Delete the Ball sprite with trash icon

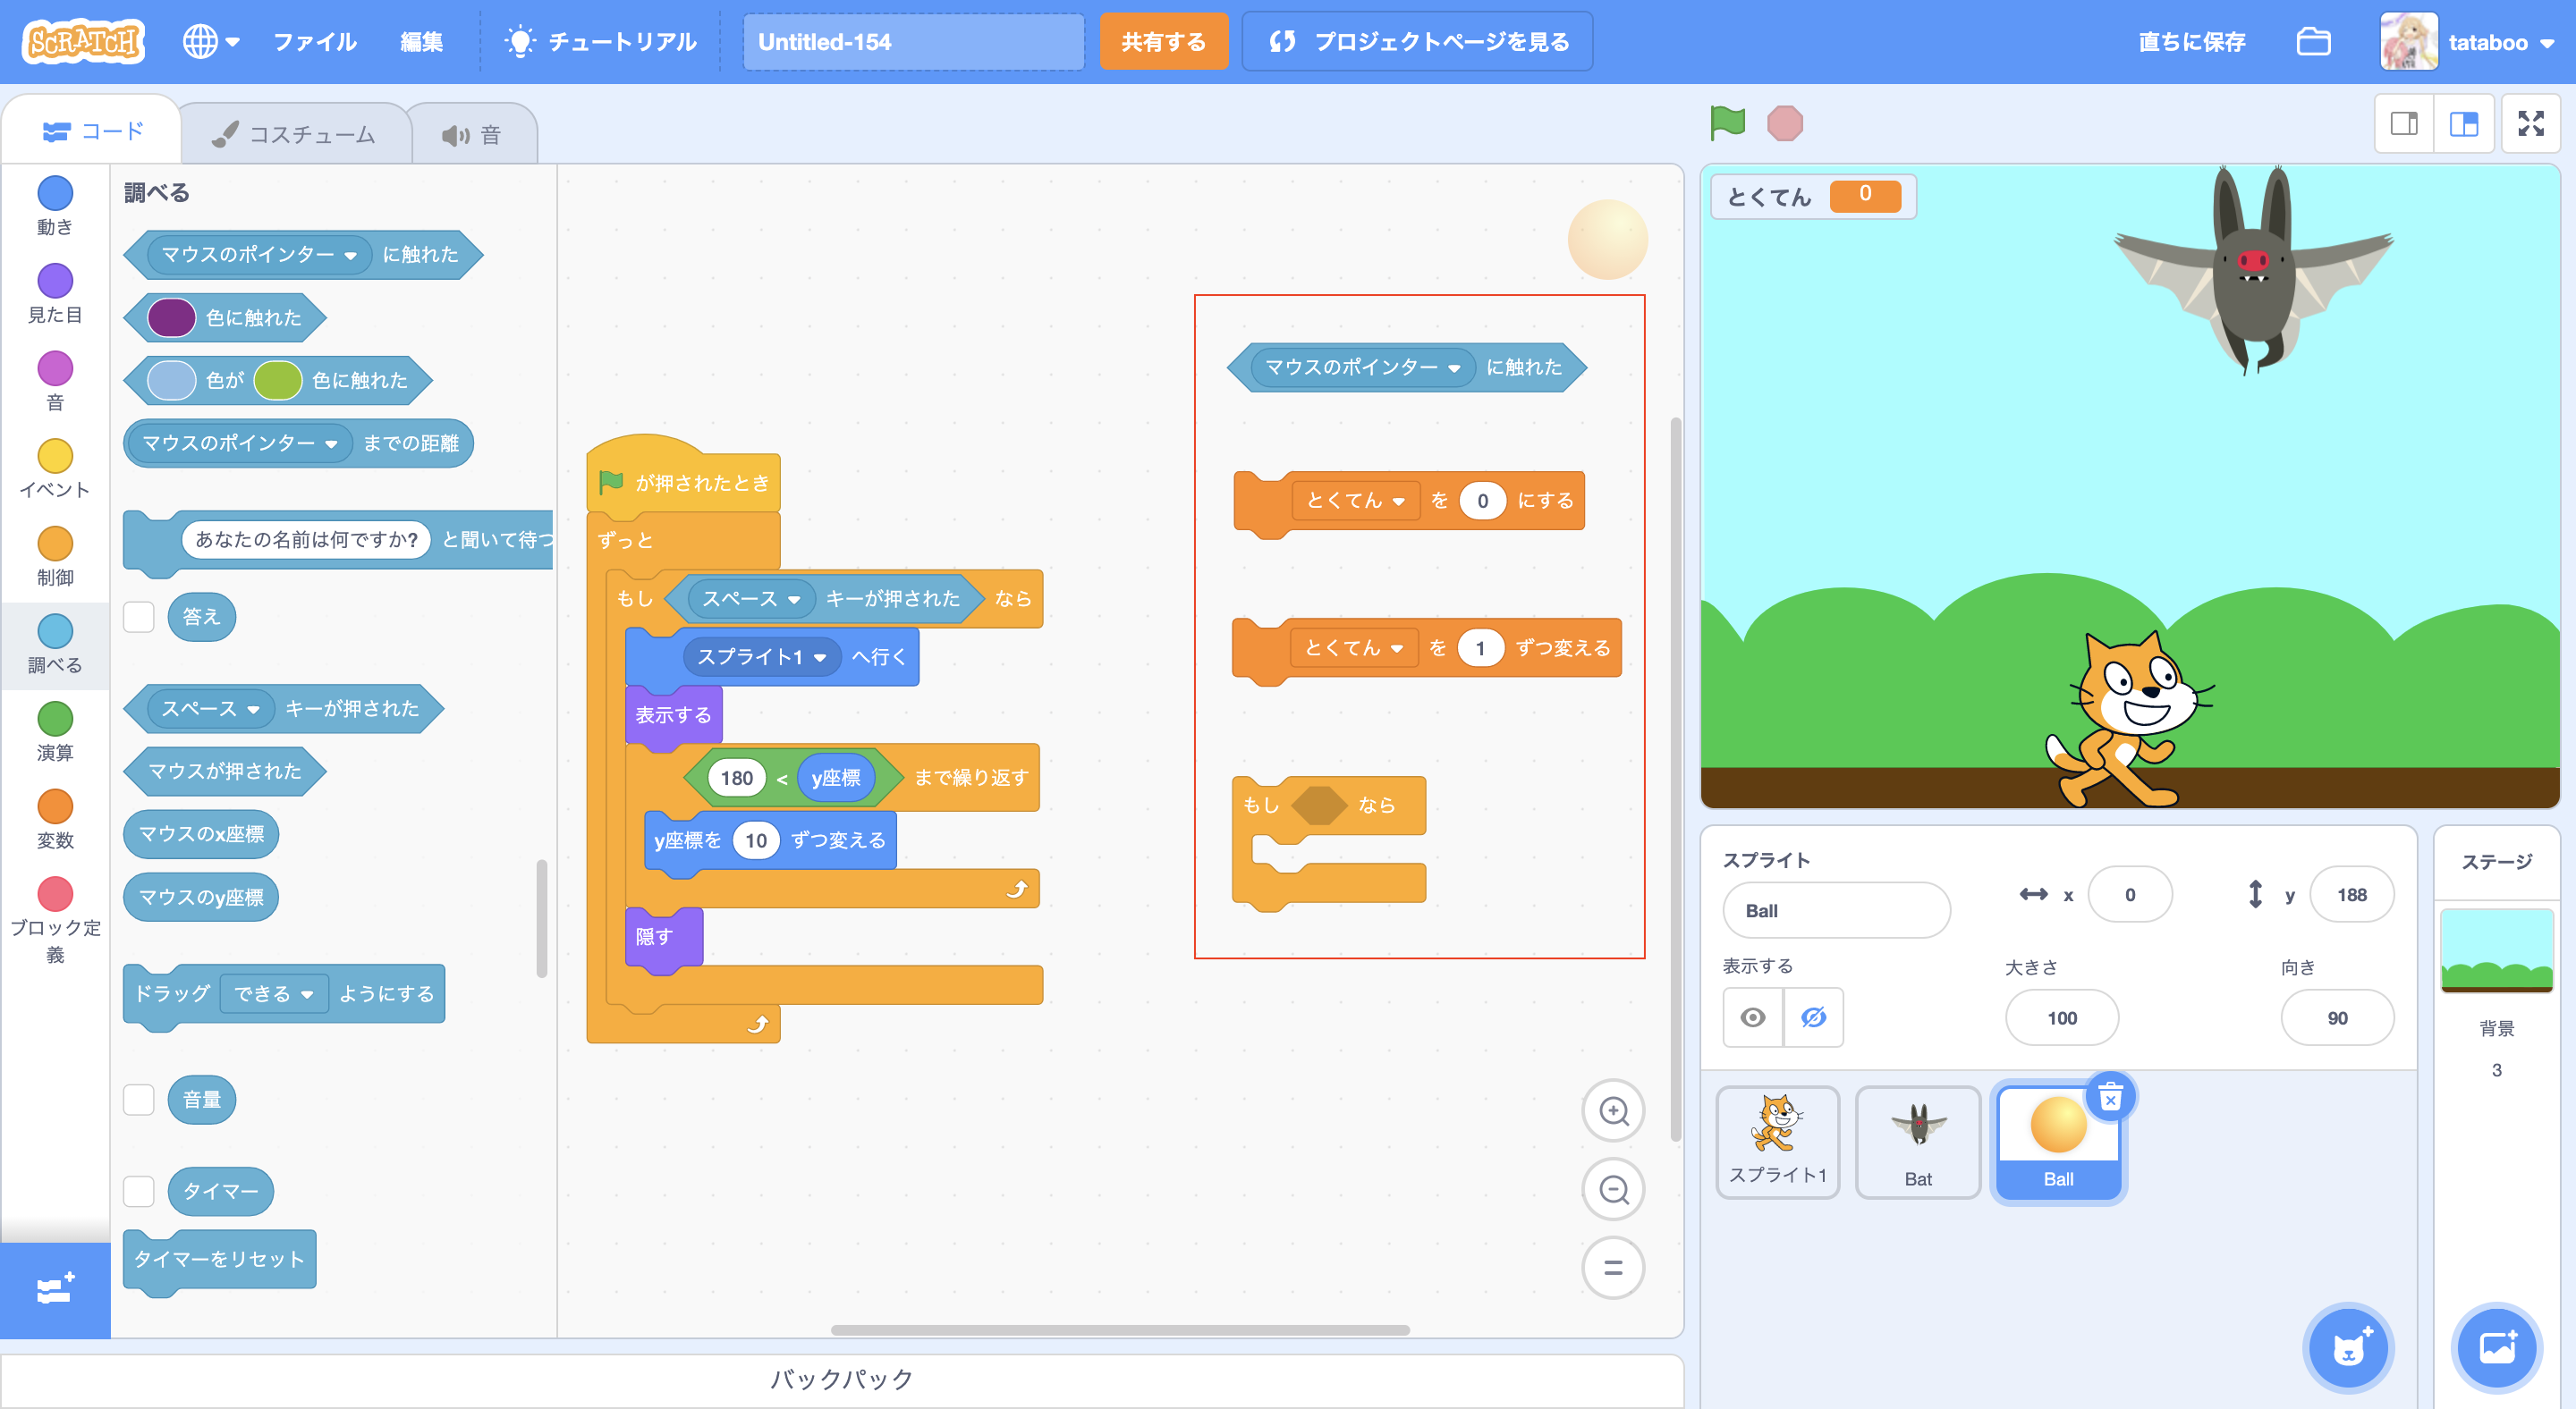pyautogui.click(x=2110, y=1098)
